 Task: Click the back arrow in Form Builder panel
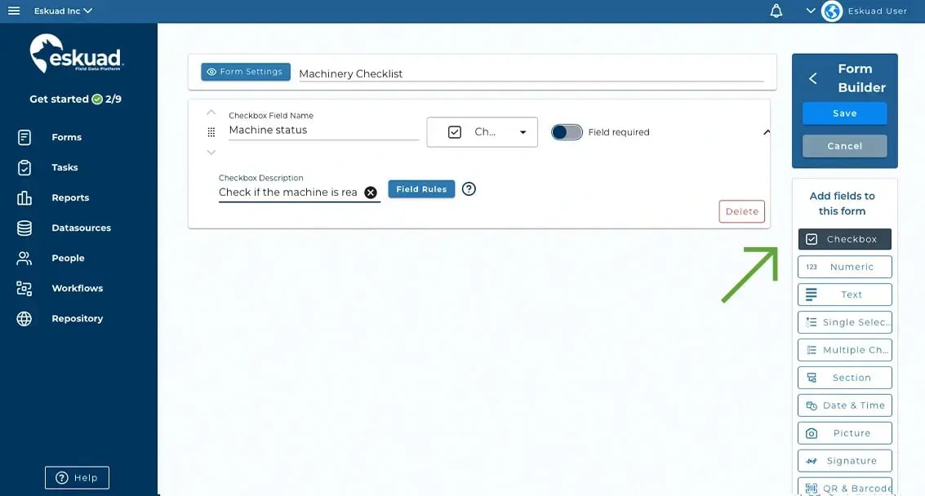[x=813, y=78]
